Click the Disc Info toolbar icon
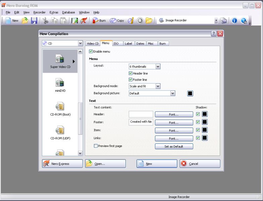The height and width of the screenshot is (201, 263). (131, 21)
